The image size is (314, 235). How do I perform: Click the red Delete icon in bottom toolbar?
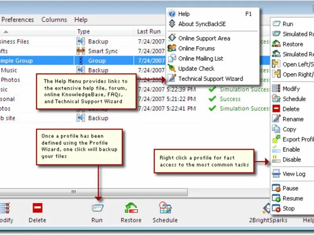(x=38, y=208)
